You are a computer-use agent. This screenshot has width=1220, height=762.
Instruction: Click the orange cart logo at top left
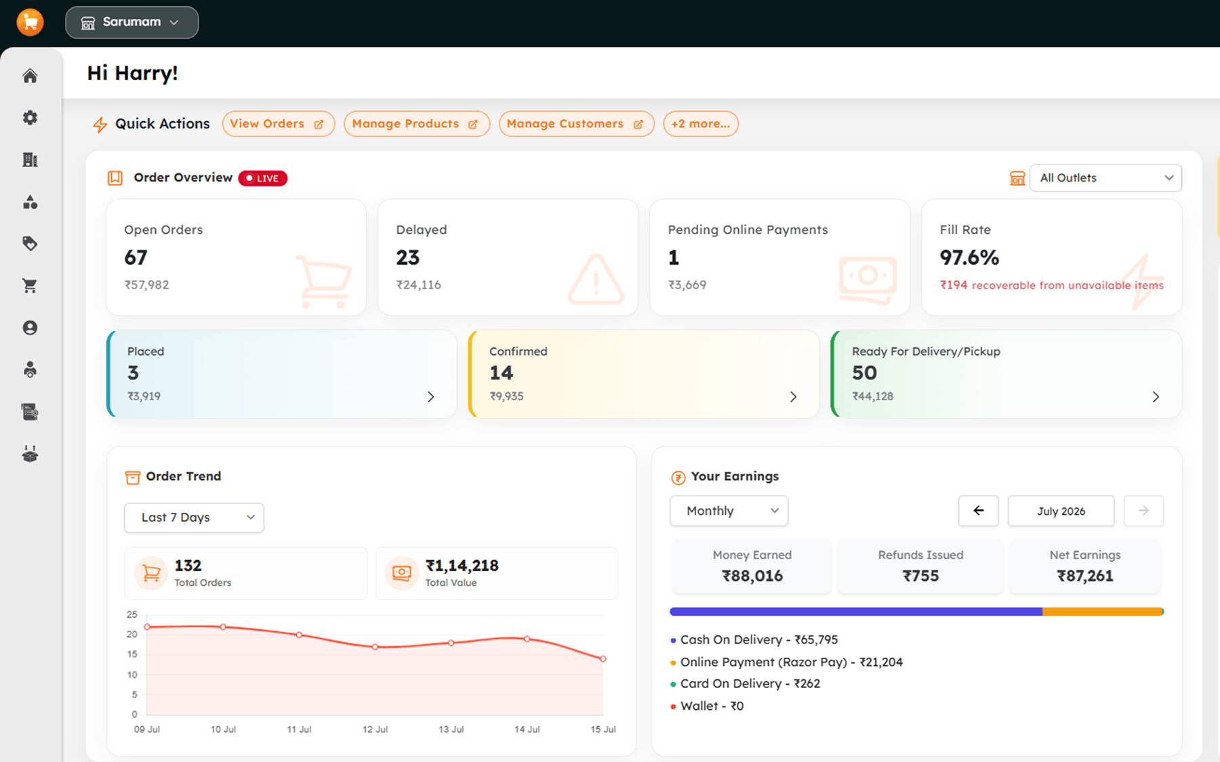point(30,22)
